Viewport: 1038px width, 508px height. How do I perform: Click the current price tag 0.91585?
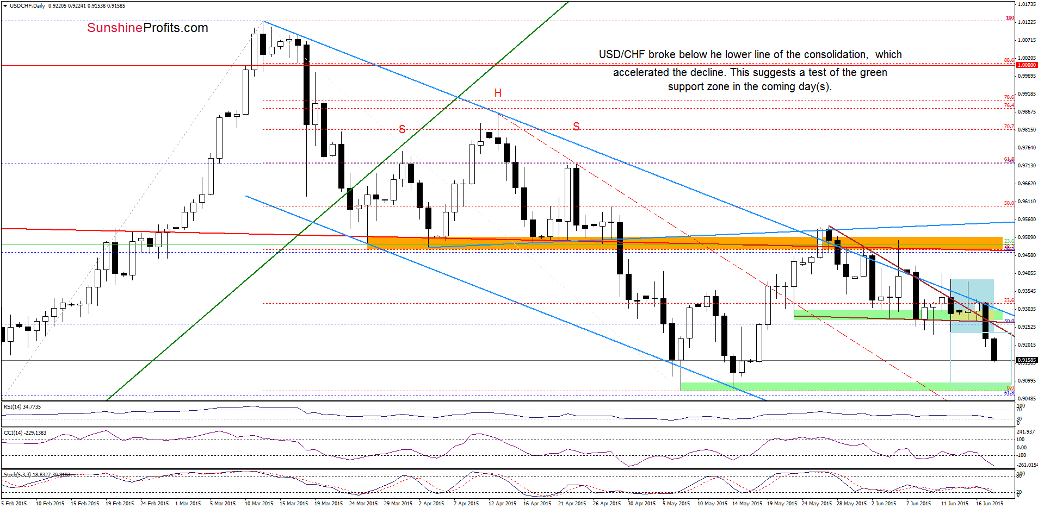1027,360
